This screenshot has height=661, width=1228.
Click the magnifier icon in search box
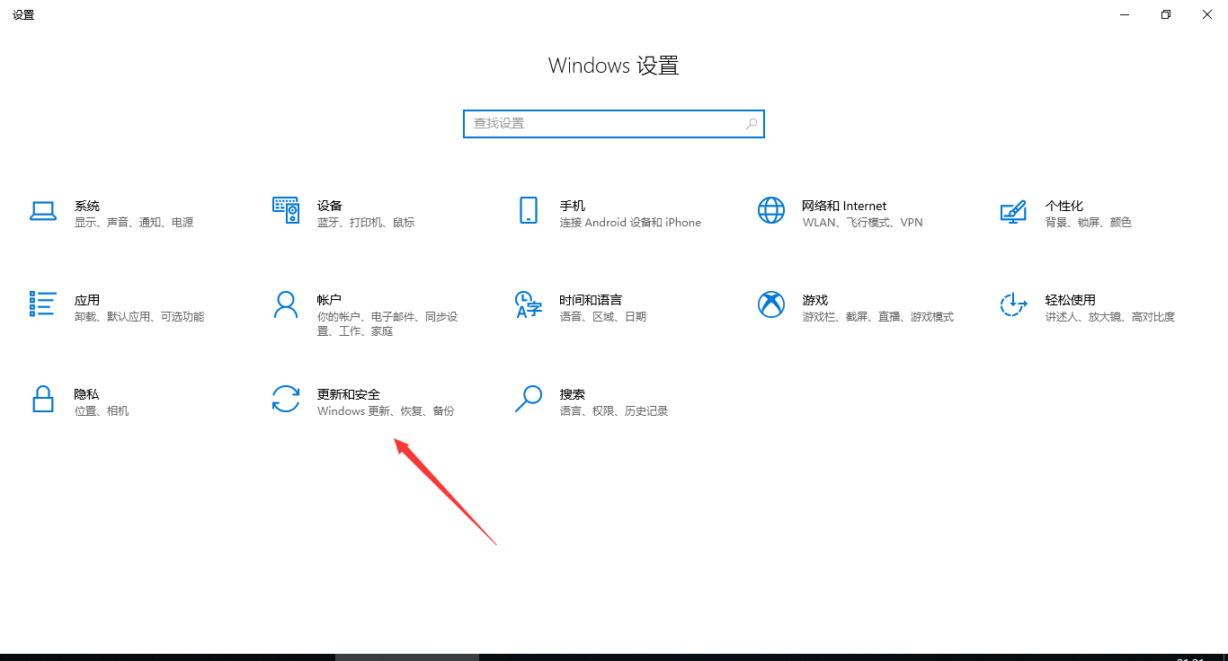pyautogui.click(x=752, y=124)
